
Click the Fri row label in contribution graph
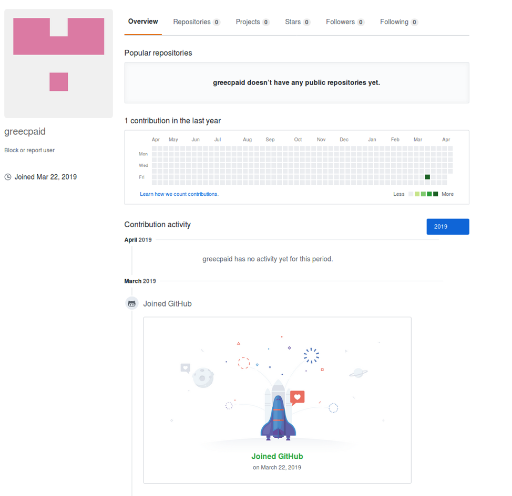141,177
